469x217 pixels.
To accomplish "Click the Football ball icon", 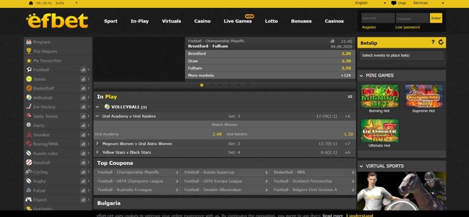I will 29,70.
